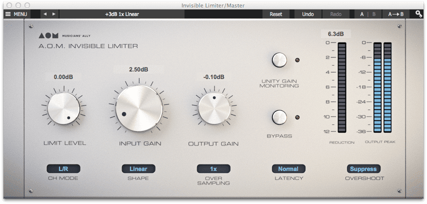The image size is (427, 204).
Task: Click the LATENCY label
Action: tap(288, 178)
